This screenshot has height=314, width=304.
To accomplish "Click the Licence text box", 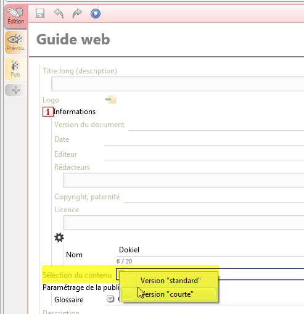I will pyautogui.click(x=183, y=223).
